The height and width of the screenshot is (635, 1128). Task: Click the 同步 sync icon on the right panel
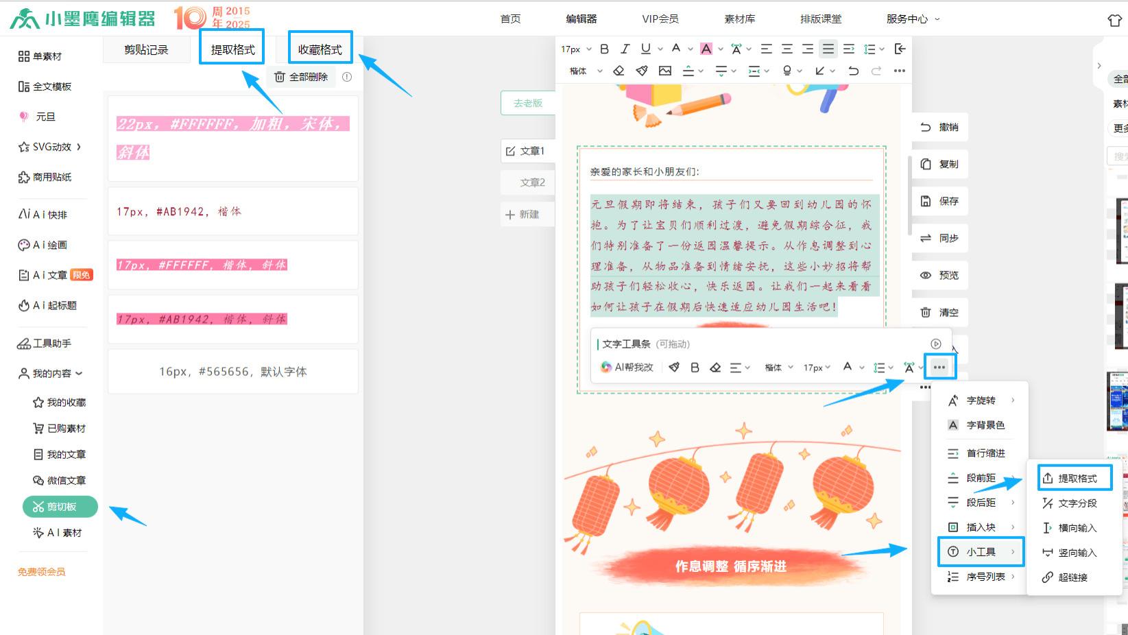pos(940,238)
